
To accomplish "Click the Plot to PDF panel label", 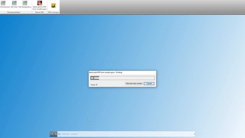I will tap(39, 12).
